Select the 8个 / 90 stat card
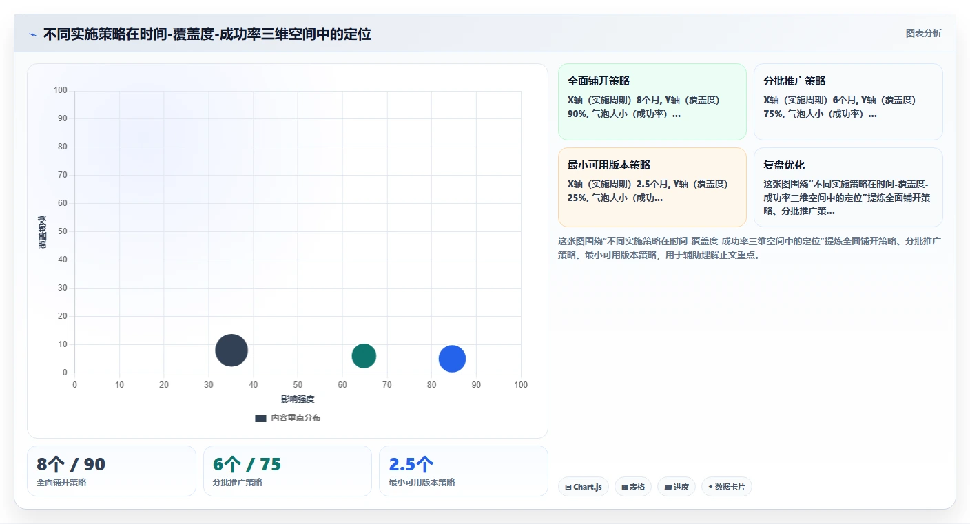 coord(112,471)
